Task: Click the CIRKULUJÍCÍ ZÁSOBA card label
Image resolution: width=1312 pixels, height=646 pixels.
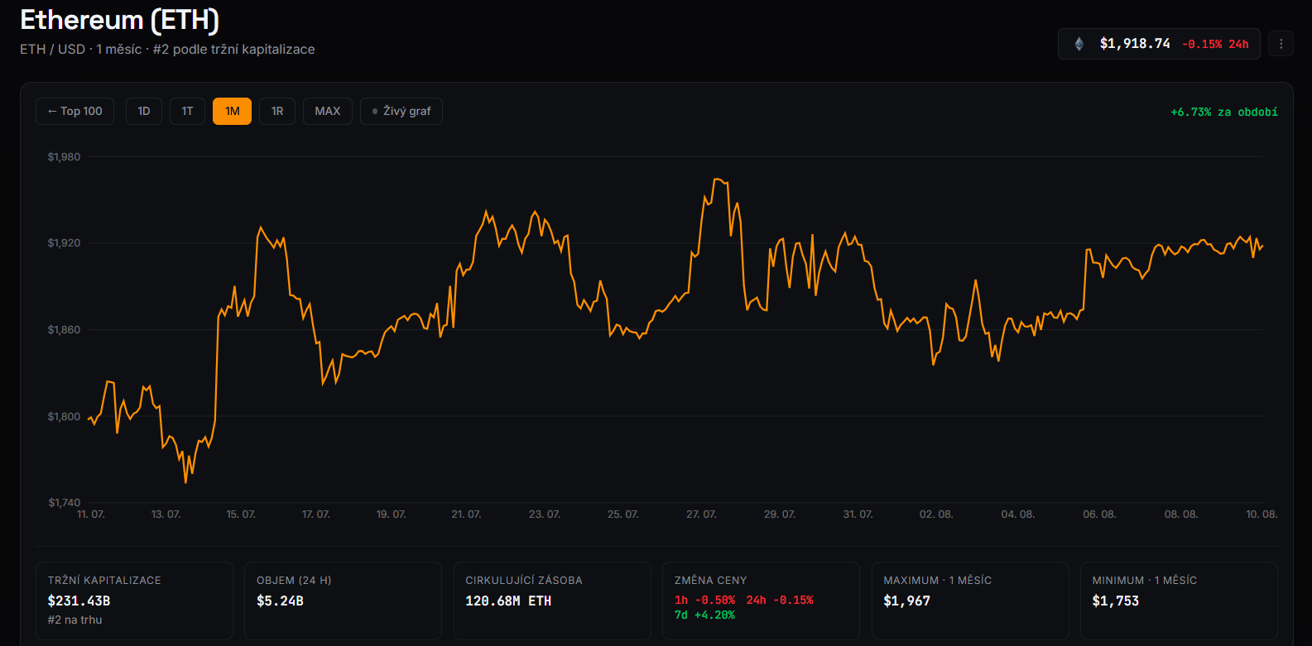Action: pos(524,581)
